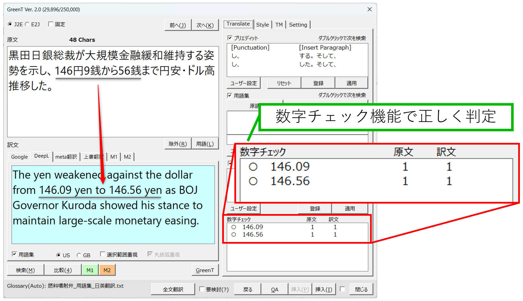Open the Setting tab

298,25
